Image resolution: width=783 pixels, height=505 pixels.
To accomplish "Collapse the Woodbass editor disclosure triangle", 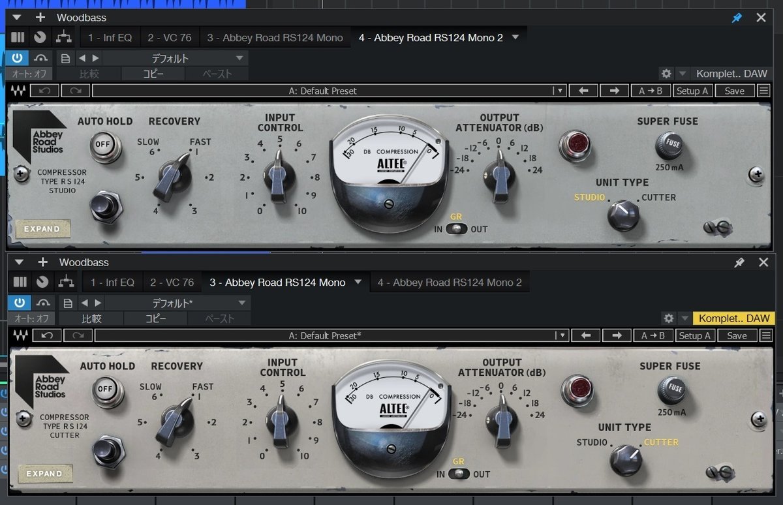I will click(x=16, y=18).
